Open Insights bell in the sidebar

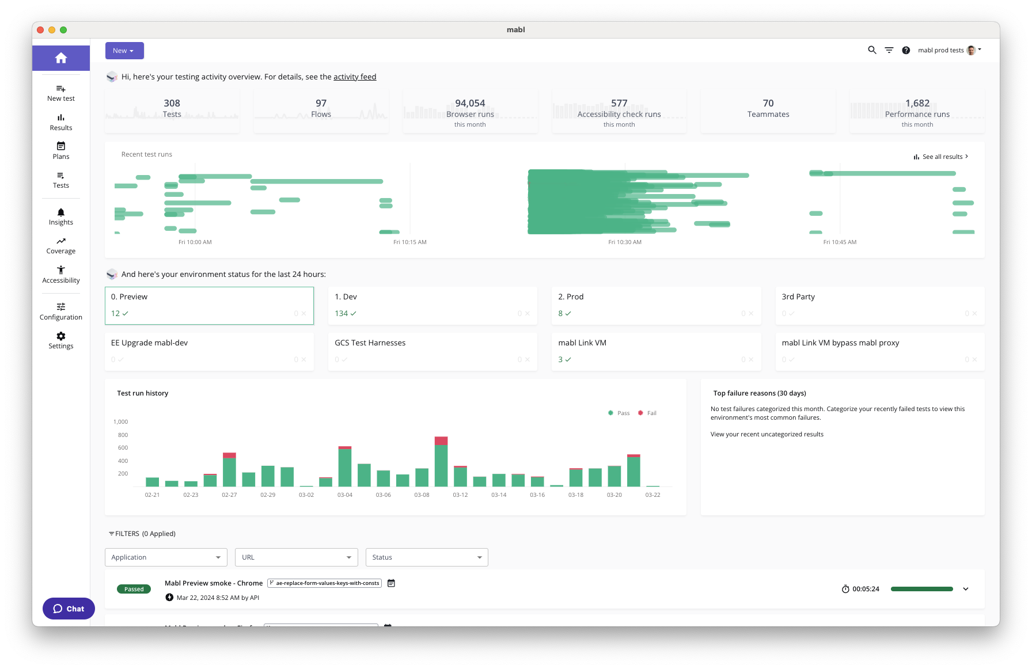pos(61,217)
